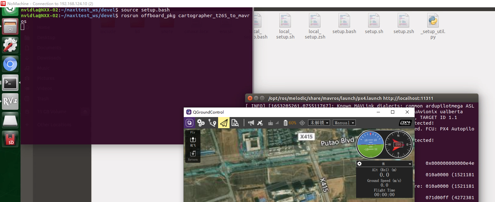Open the Manual flight mode dropdown
Screen dimensions: 495x202
[x=344, y=122]
